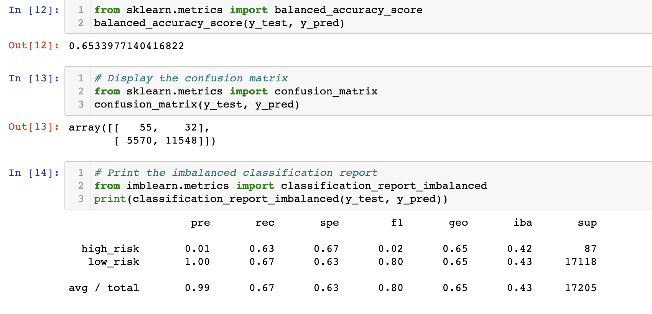
Task: Click the Out[13] output prompt
Action: pos(34,127)
